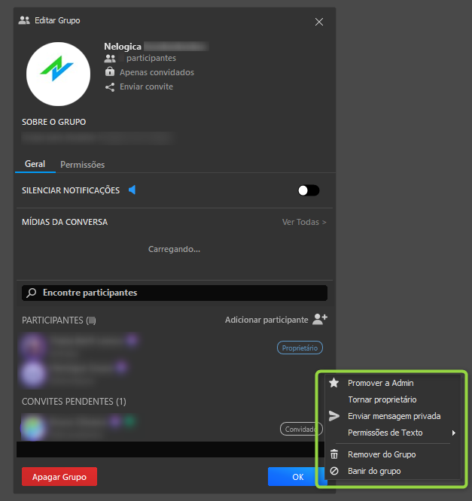472x501 pixels.
Task: Click the group people icon beside Editar Grupo
Action: [24, 20]
